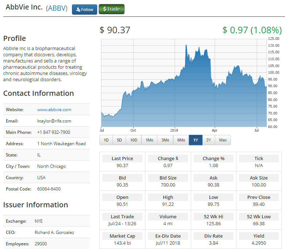Select the 6Mo chart range
Viewport: 285px width, 249px height.
pos(181,140)
